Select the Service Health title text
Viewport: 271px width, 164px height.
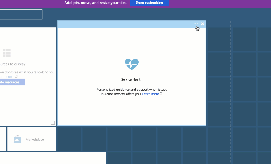[132, 79]
